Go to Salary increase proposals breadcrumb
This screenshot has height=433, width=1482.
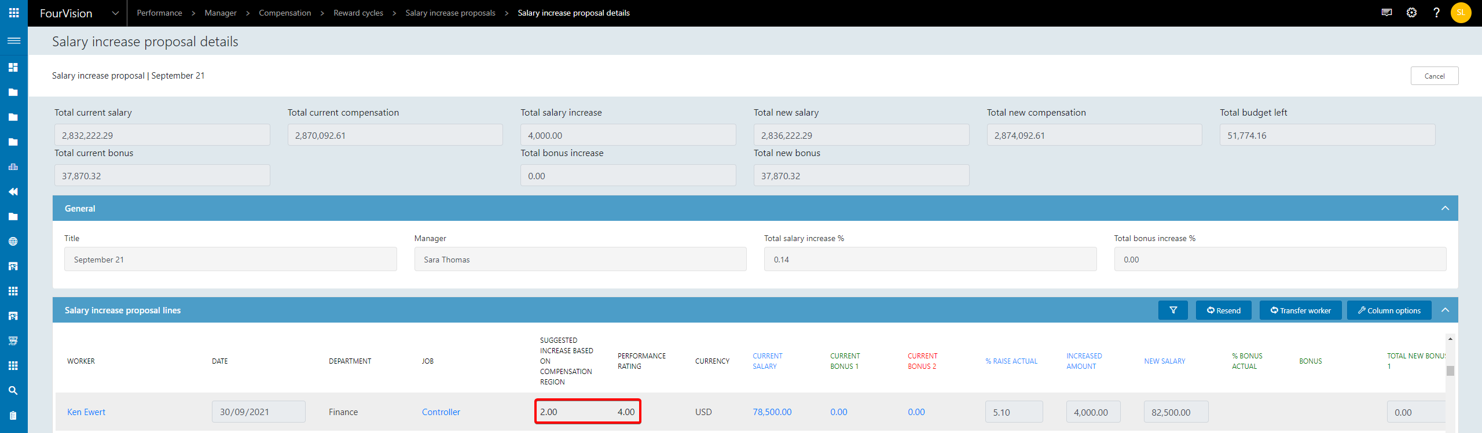point(450,13)
